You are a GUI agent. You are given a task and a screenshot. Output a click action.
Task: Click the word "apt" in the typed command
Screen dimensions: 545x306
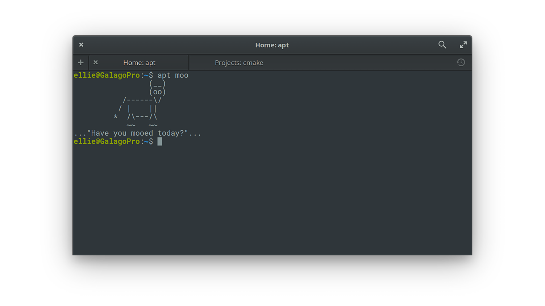164,76
